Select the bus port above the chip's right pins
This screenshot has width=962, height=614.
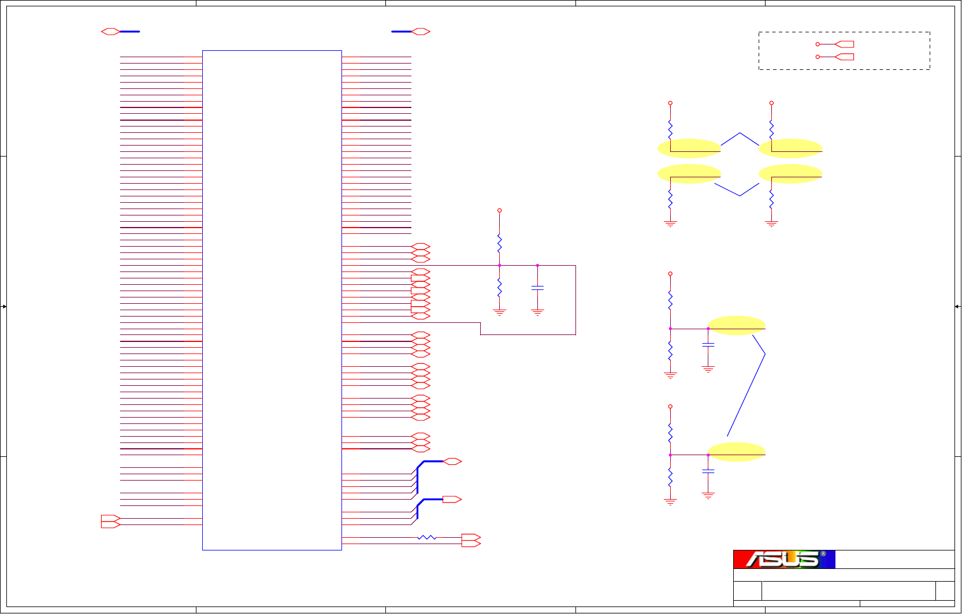[421, 32]
